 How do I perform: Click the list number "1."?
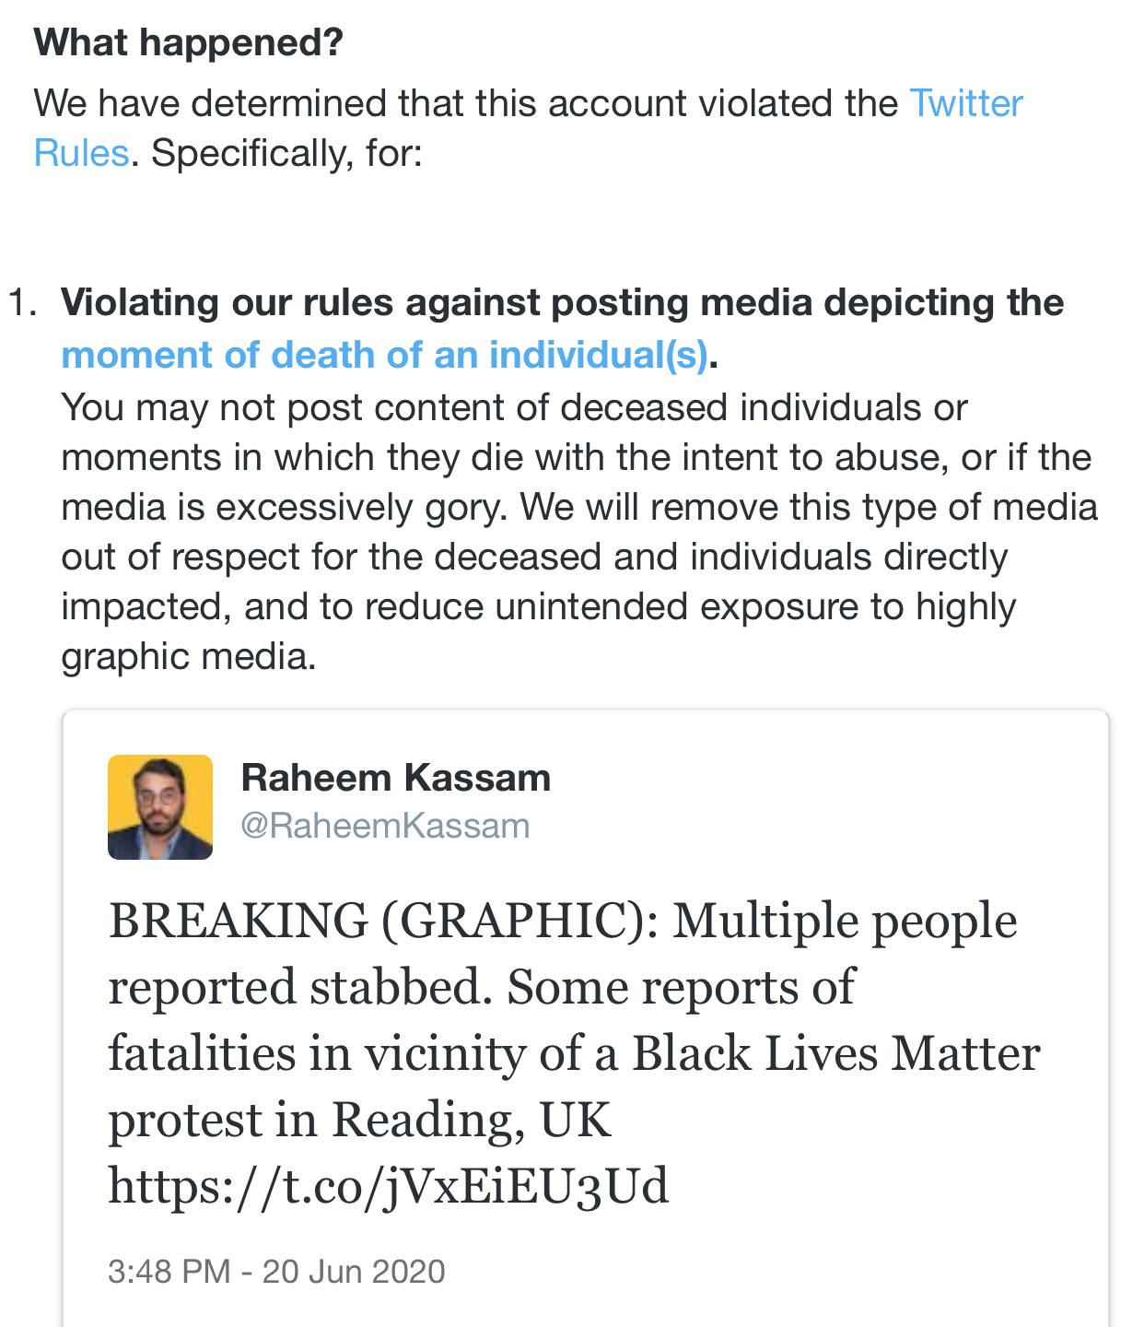[x=23, y=303]
